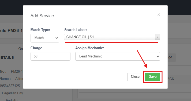Click the Search Labor label
Screen dimensions: 191x101
(76, 30)
